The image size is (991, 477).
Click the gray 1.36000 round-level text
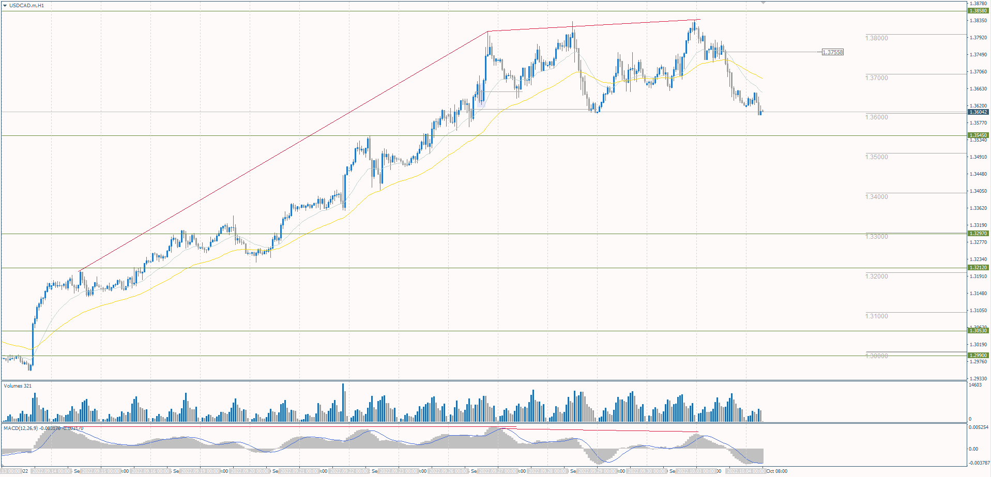877,117
